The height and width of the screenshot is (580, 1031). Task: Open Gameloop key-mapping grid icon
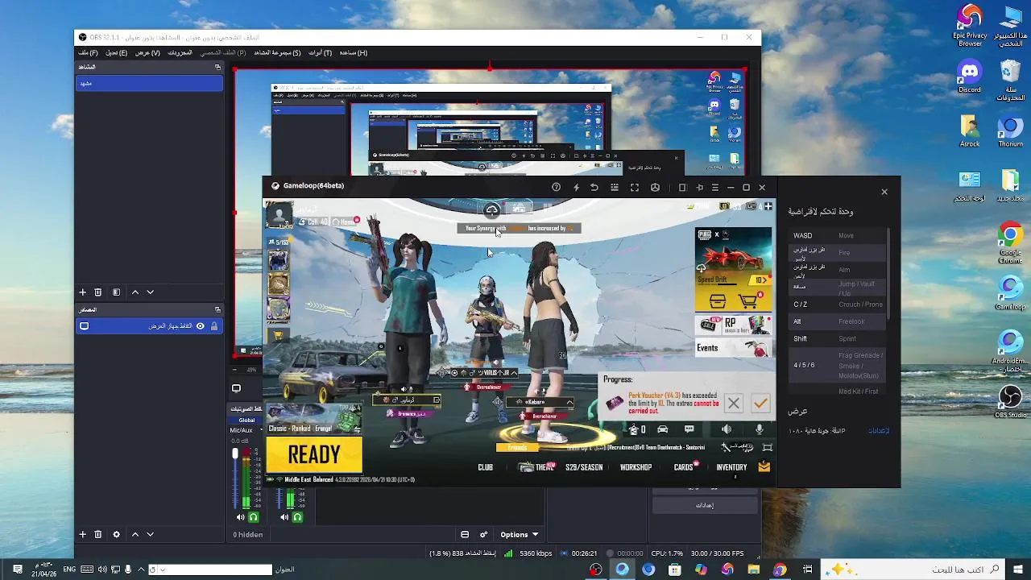coord(615,187)
